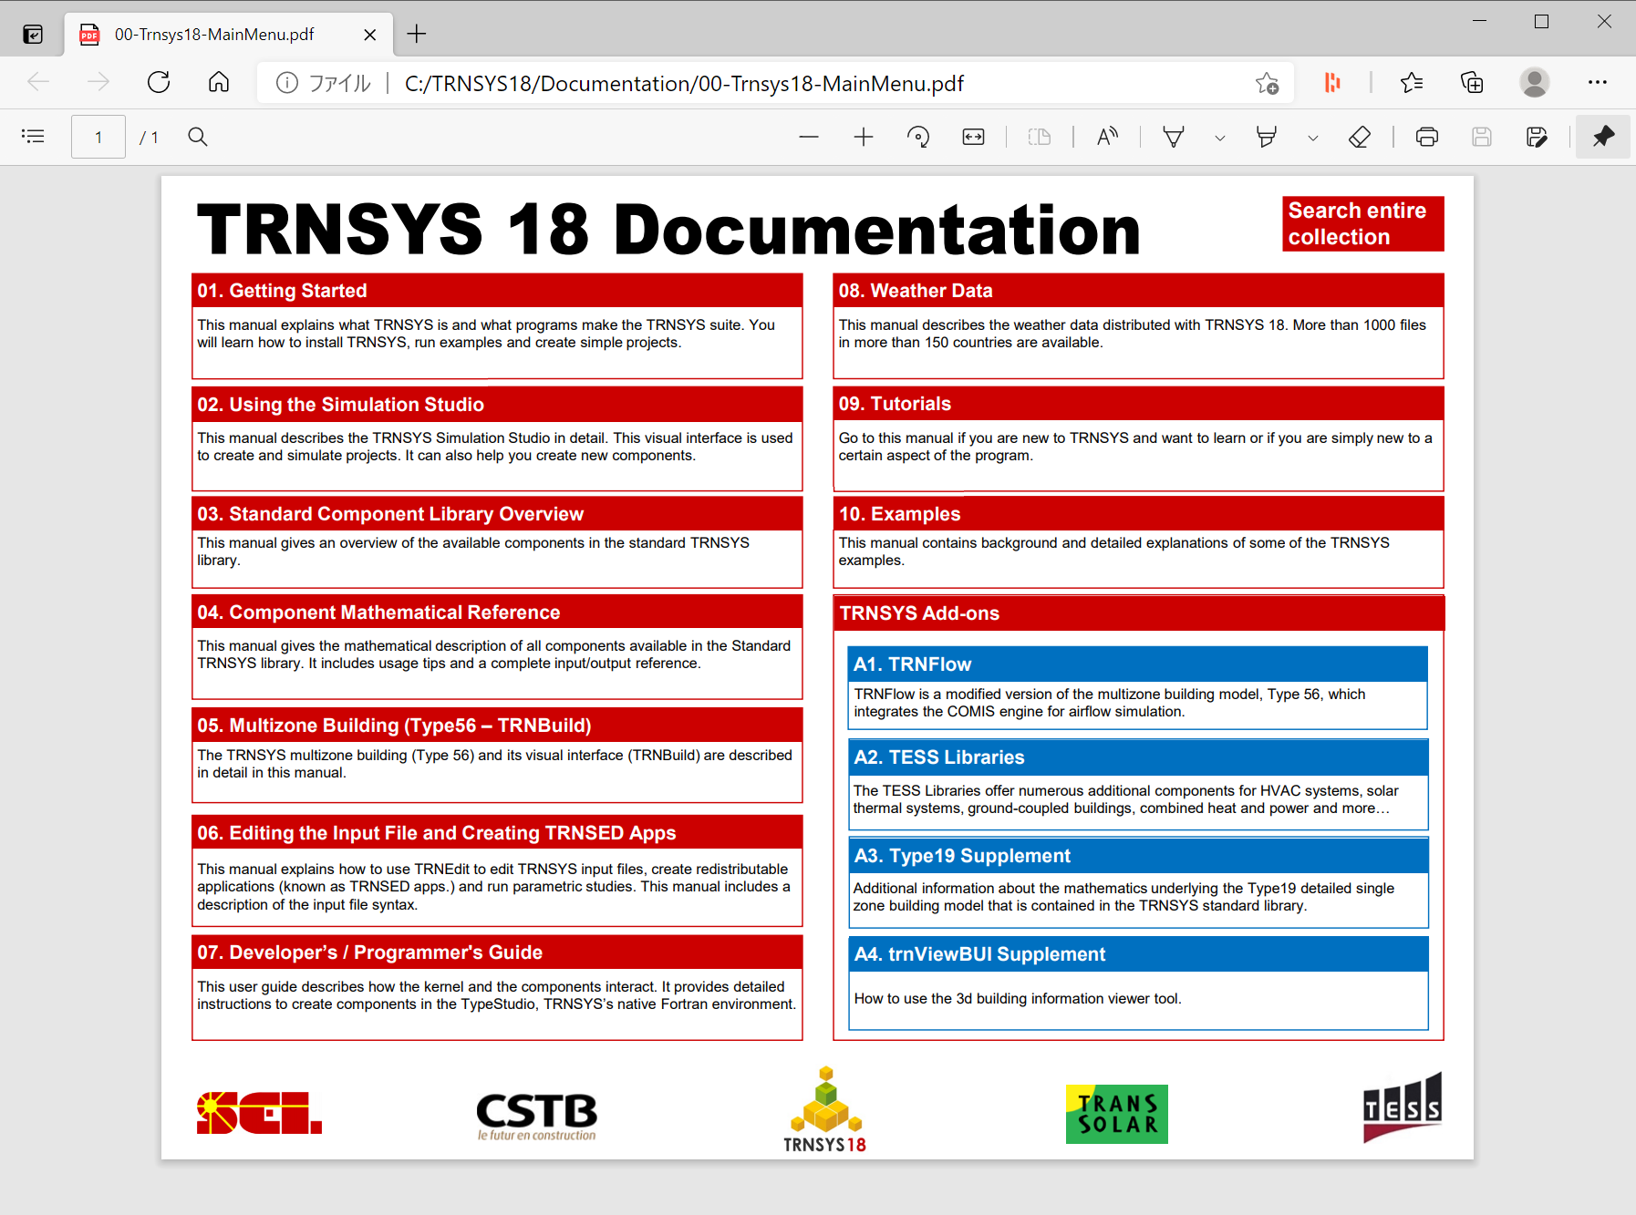
Task: Click the find-in-PDF magnifier icon
Action: [198, 137]
